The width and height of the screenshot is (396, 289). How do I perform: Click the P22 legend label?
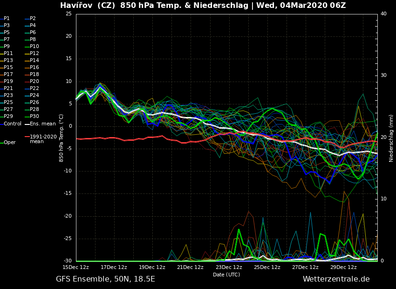[34, 89]
